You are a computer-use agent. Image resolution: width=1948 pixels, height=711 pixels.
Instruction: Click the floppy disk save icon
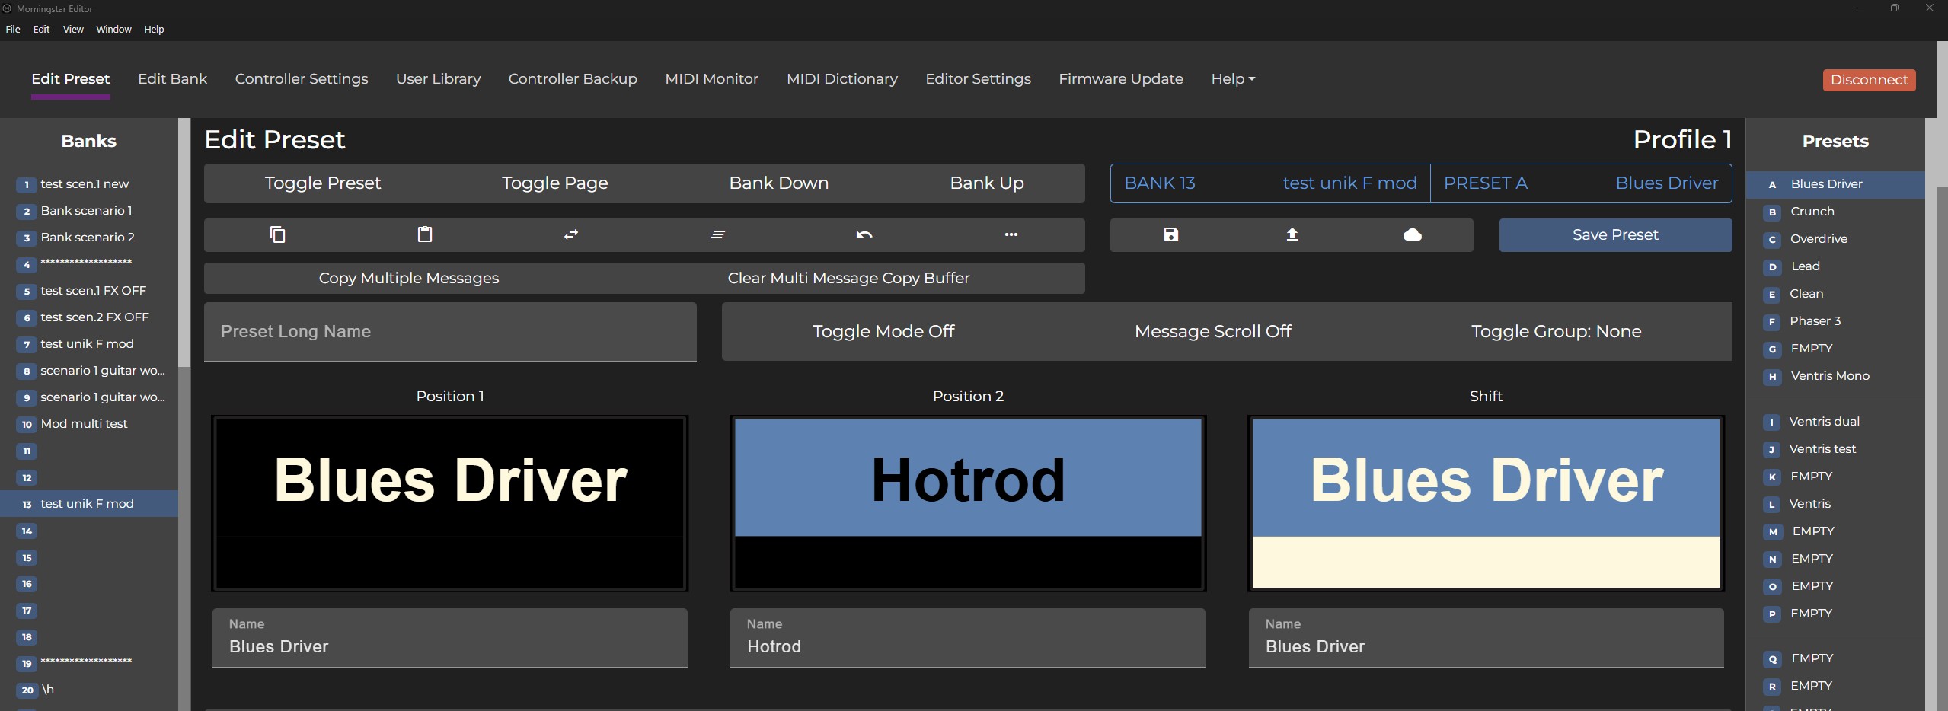click(x=1171, y=234)
